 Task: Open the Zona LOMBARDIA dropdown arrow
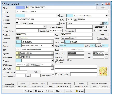click(x=52, y=42)
